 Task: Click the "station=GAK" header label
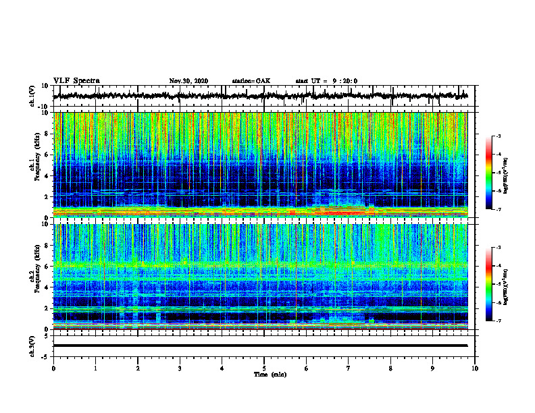251,81
